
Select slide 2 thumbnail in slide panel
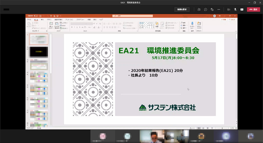pos(39,52)
